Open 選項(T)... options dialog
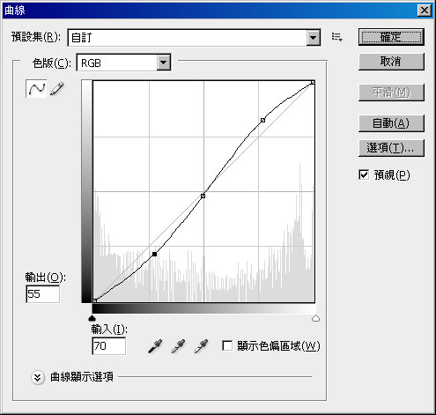 tap(391, 148)
